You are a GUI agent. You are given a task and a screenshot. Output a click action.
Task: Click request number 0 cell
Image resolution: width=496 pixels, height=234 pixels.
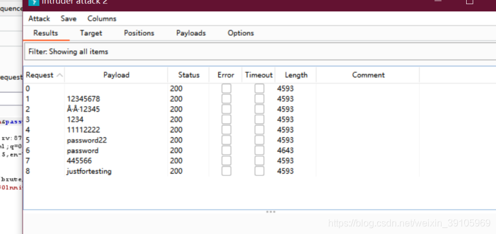(28, 88)
